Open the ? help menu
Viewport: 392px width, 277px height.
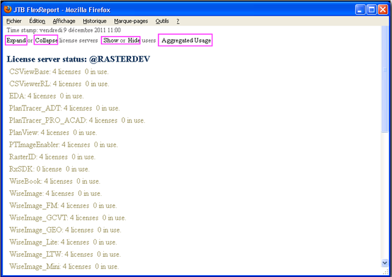(178, 21)
